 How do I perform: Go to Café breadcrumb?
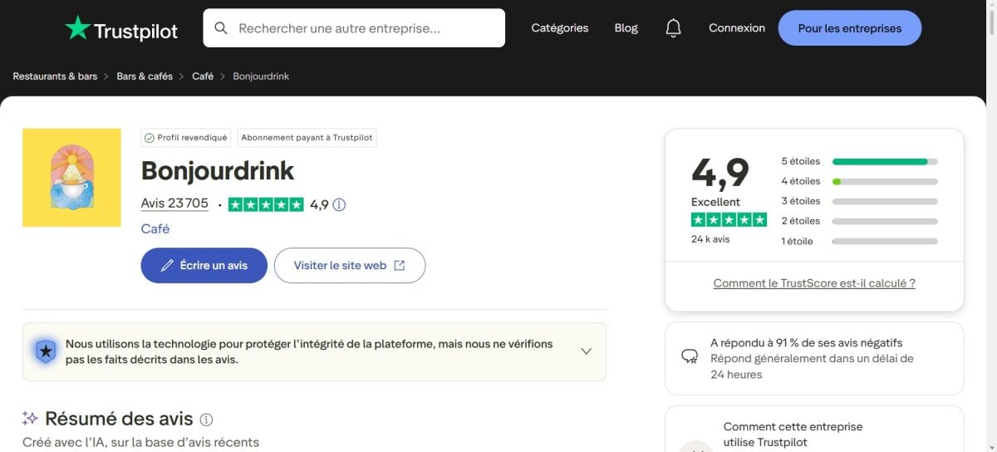(203, 76)
